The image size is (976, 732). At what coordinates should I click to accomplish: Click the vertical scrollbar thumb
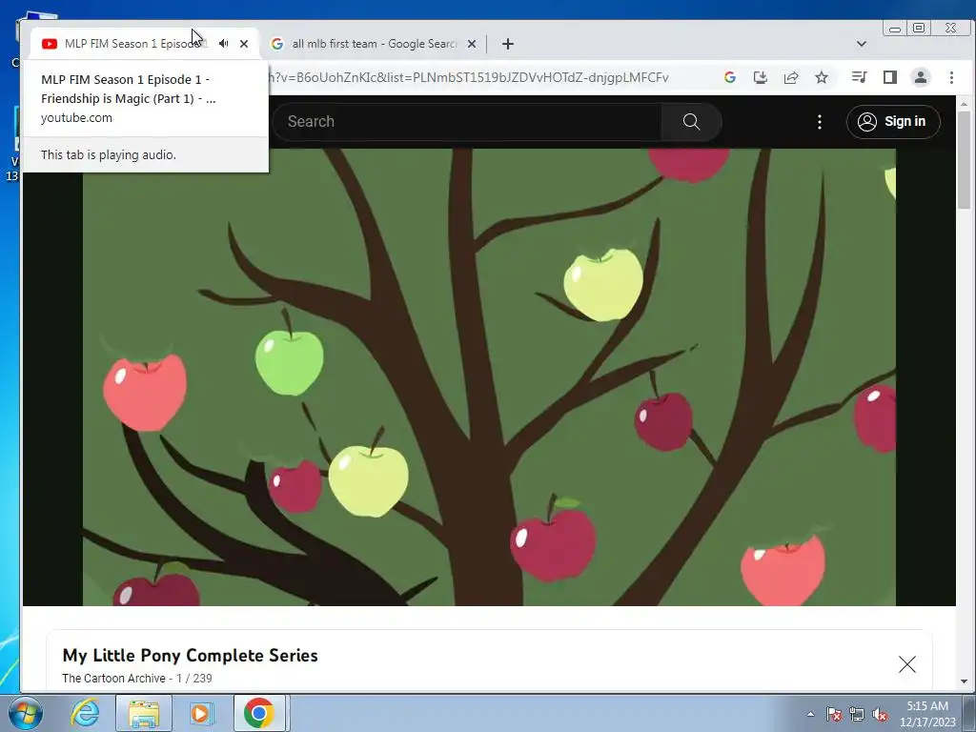[x=965, y=160]
